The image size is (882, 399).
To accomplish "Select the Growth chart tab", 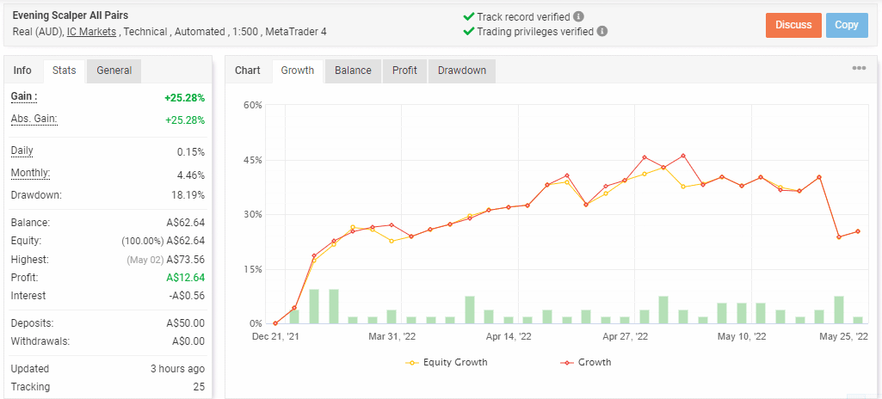I will (x=298, y=71).
